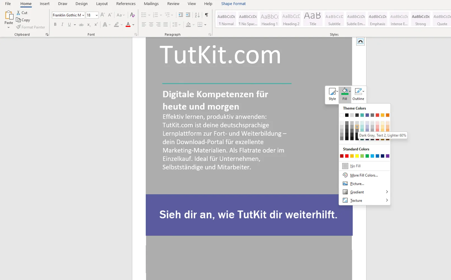Increase font size with the grow font icon
451x280 pixels.
click(102, 15)
